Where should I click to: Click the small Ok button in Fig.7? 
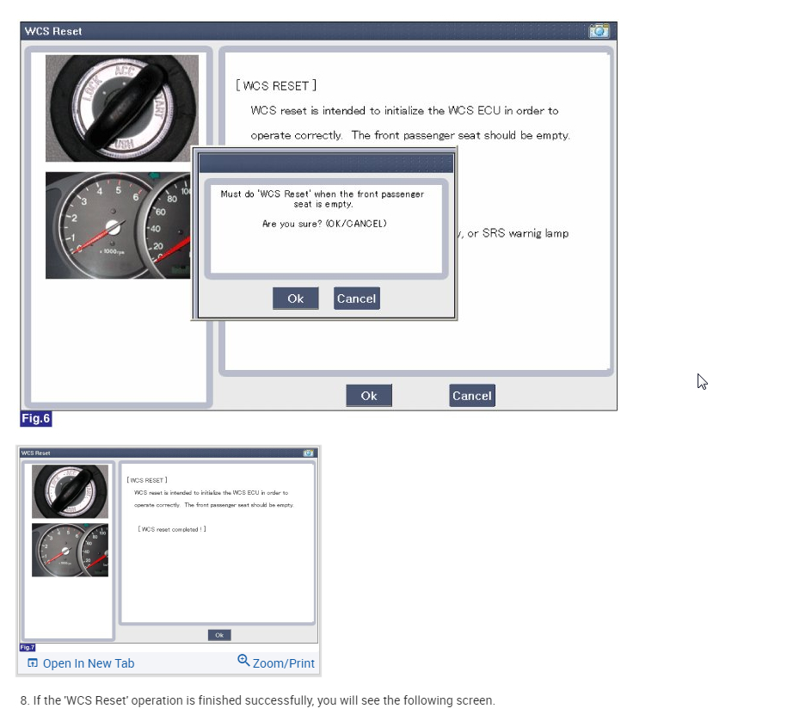pyautogui.click(x=219, y=635)
